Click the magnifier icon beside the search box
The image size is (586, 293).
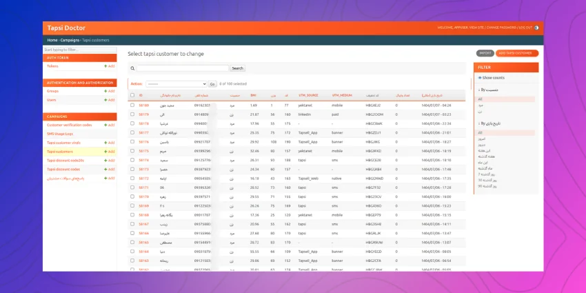click(x=132, y=68)
